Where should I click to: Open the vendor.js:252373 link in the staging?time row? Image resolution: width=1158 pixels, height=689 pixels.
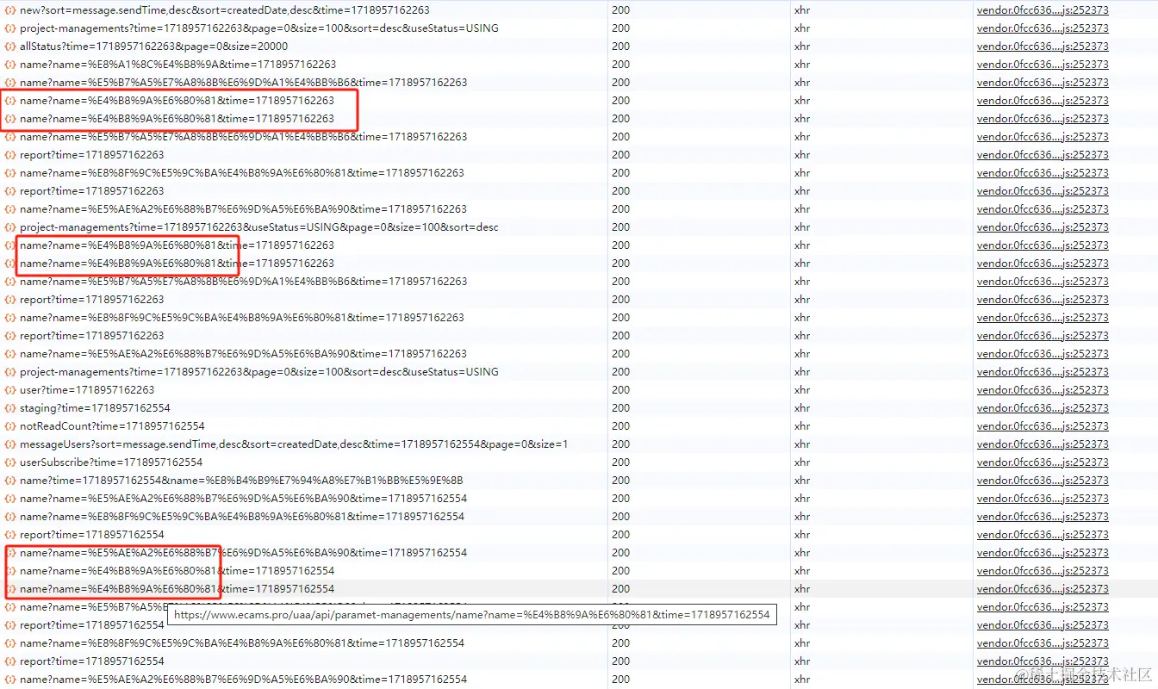click(x=1043, y=408)
